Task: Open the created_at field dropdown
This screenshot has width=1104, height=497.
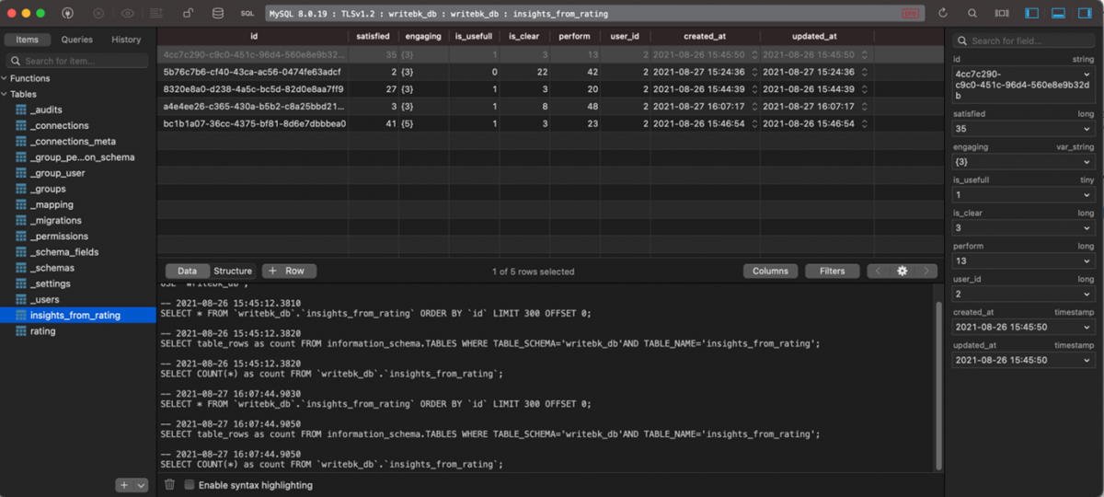Action: click(x=1087, y=327)
